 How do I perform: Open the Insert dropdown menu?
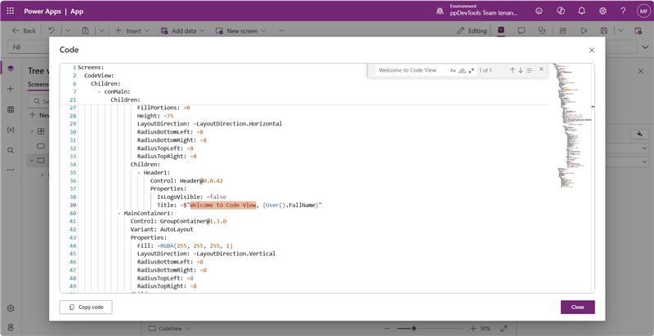132,31
